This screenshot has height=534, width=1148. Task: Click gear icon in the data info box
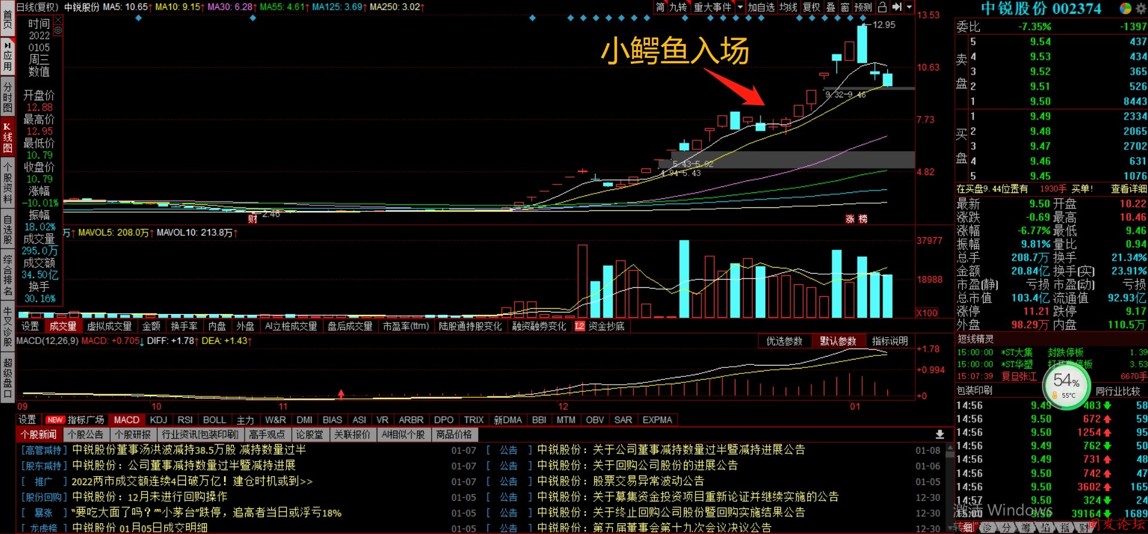tap(58, 30)
